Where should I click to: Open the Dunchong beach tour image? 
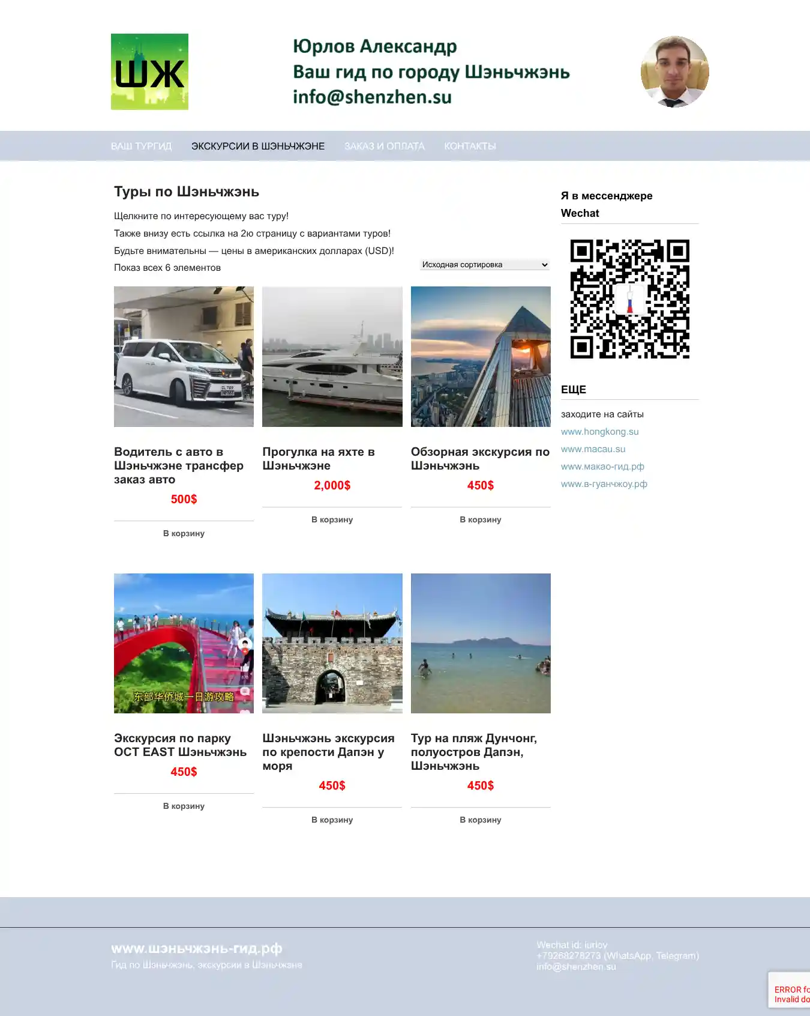click(x=480, y=643)
